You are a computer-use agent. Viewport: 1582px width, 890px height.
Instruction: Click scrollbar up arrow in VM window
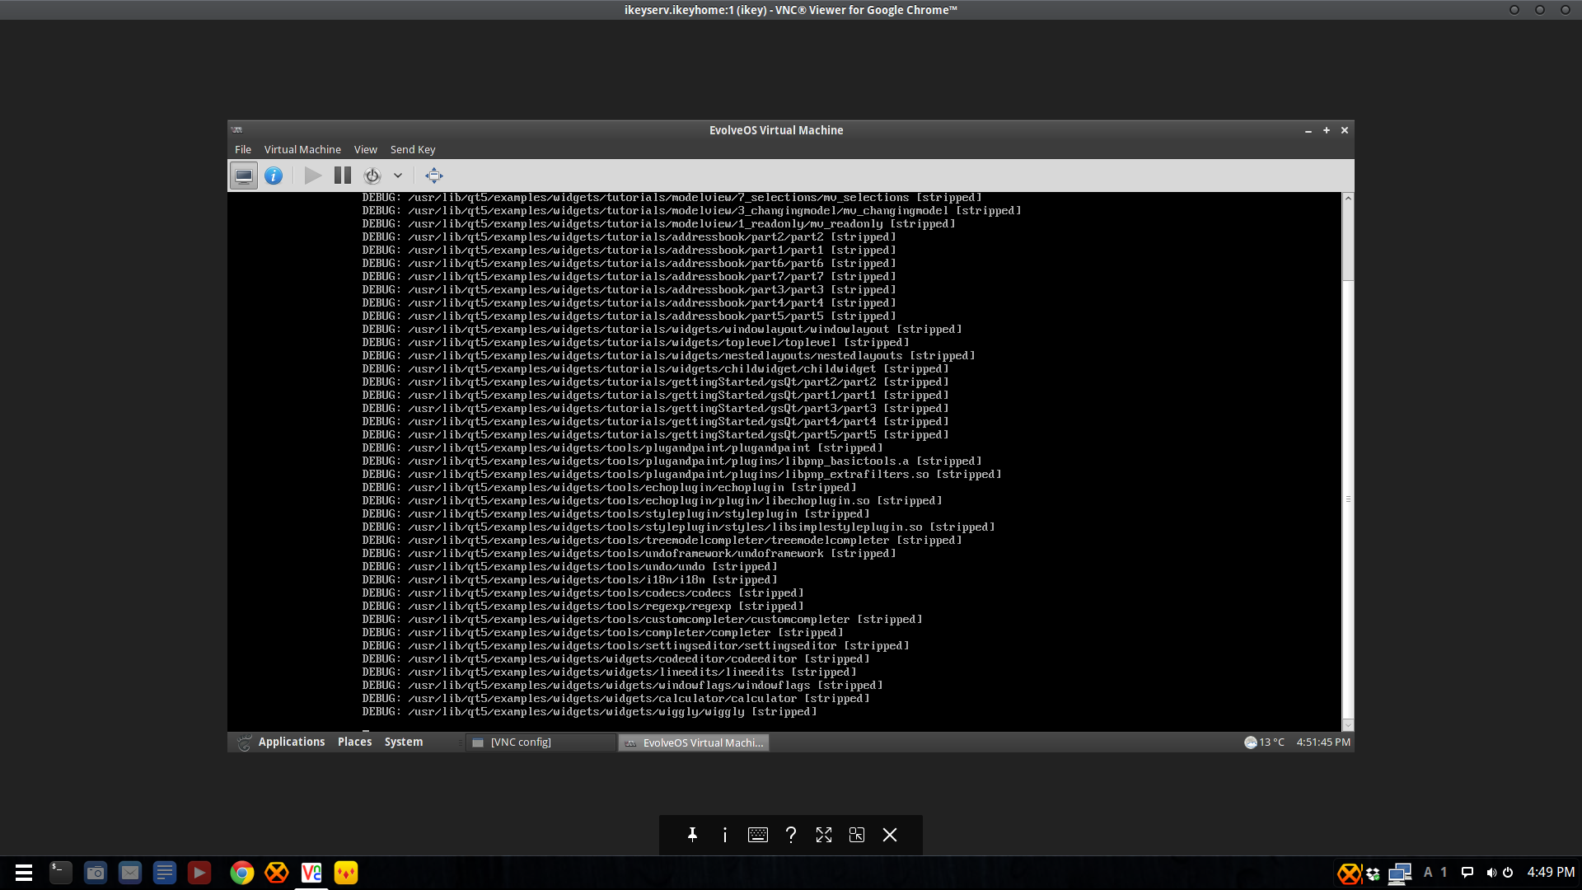pos(1348,198)
